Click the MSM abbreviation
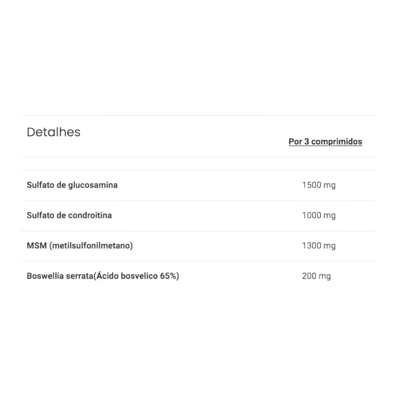 pyautogui.click(x=37, y=246)
